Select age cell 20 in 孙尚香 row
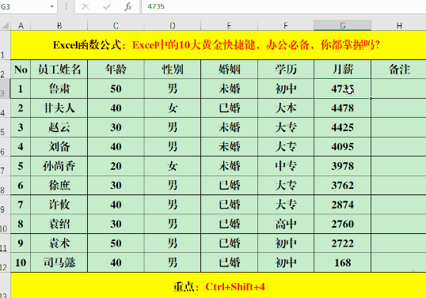426x298 pixels. [116, 166]
